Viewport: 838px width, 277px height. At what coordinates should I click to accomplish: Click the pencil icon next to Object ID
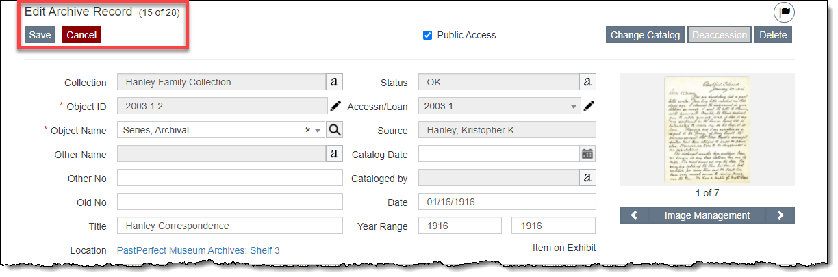335,106
